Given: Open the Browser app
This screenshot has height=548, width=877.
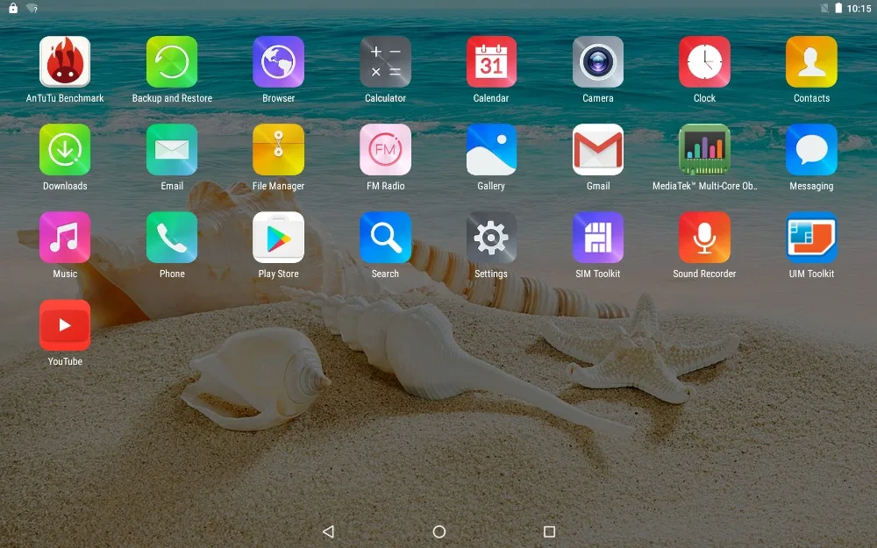Looking at the screenshot, I should tap(279, 62).
